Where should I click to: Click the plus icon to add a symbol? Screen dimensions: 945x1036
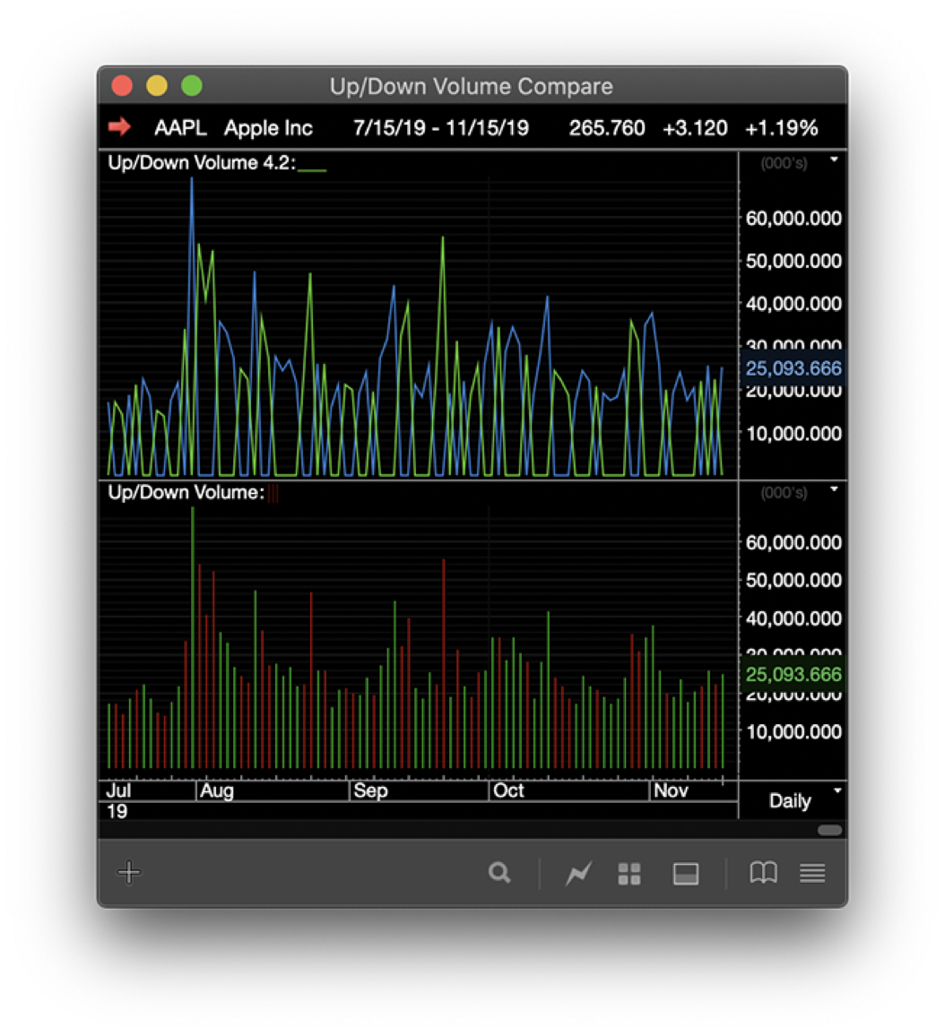pyautogui.click(x=129, y=872)
